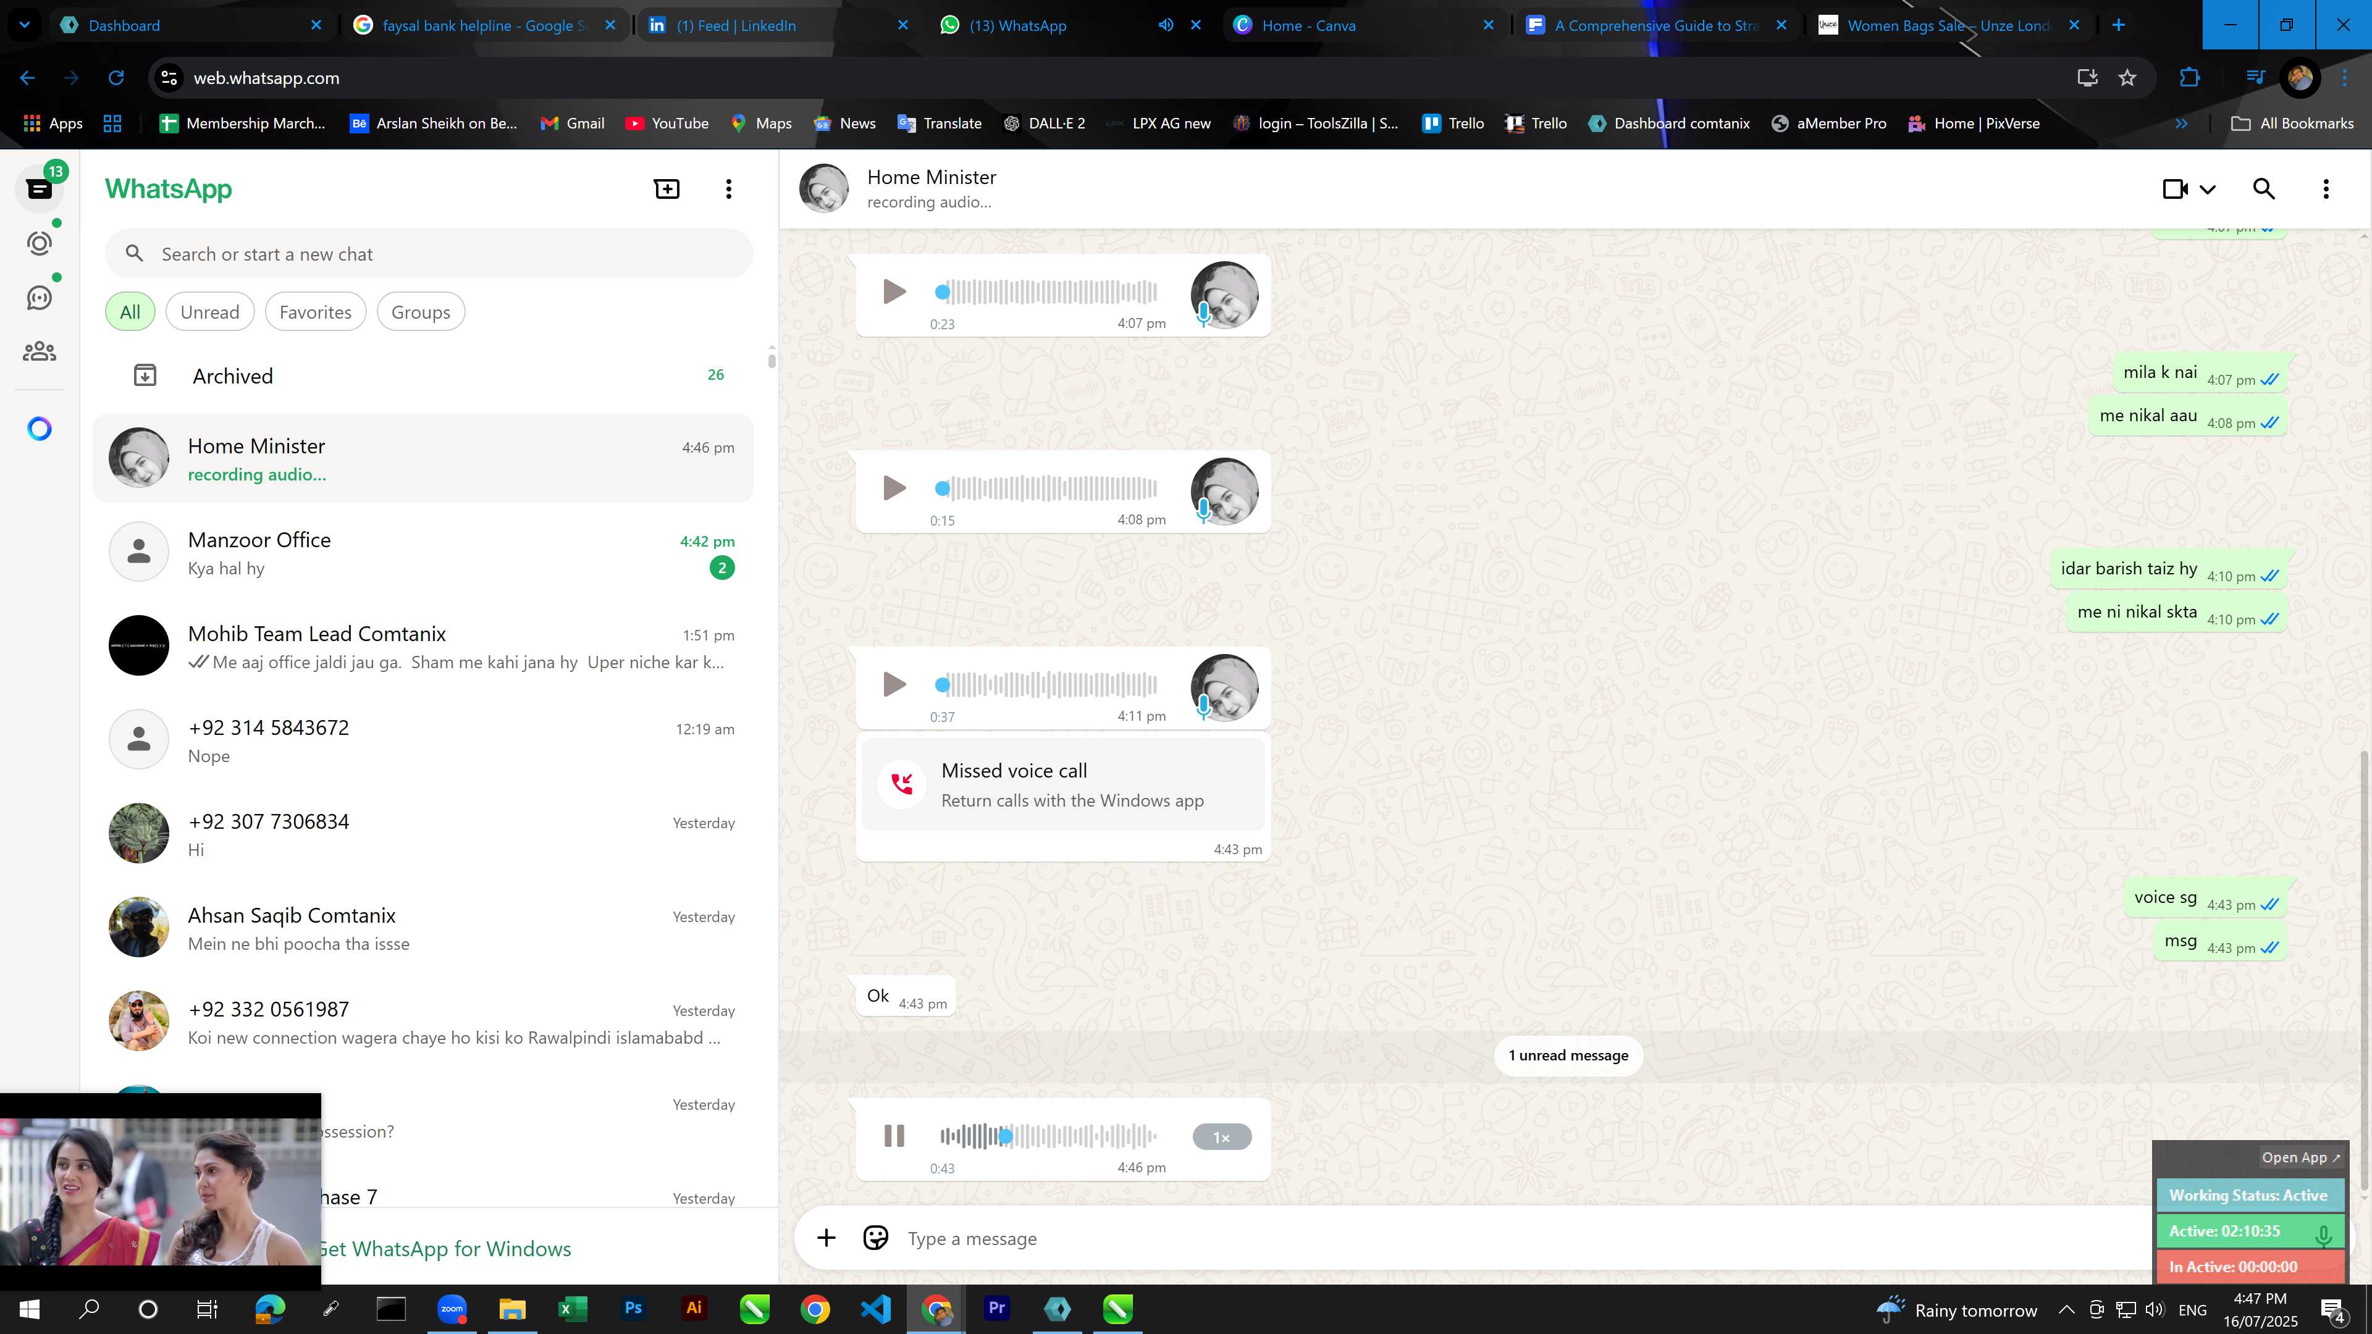Select the Favorites chat filter
This screenshot has height=1334, width=2372.
click(x=315, y=312)
